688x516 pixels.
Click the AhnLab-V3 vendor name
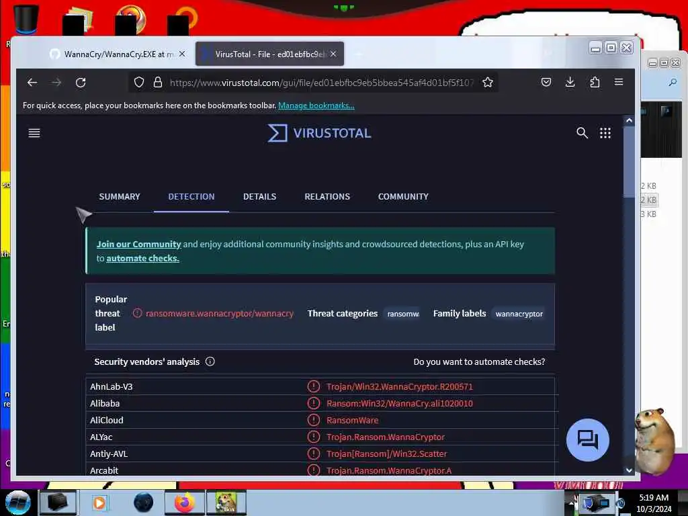[x=111, y=386]
